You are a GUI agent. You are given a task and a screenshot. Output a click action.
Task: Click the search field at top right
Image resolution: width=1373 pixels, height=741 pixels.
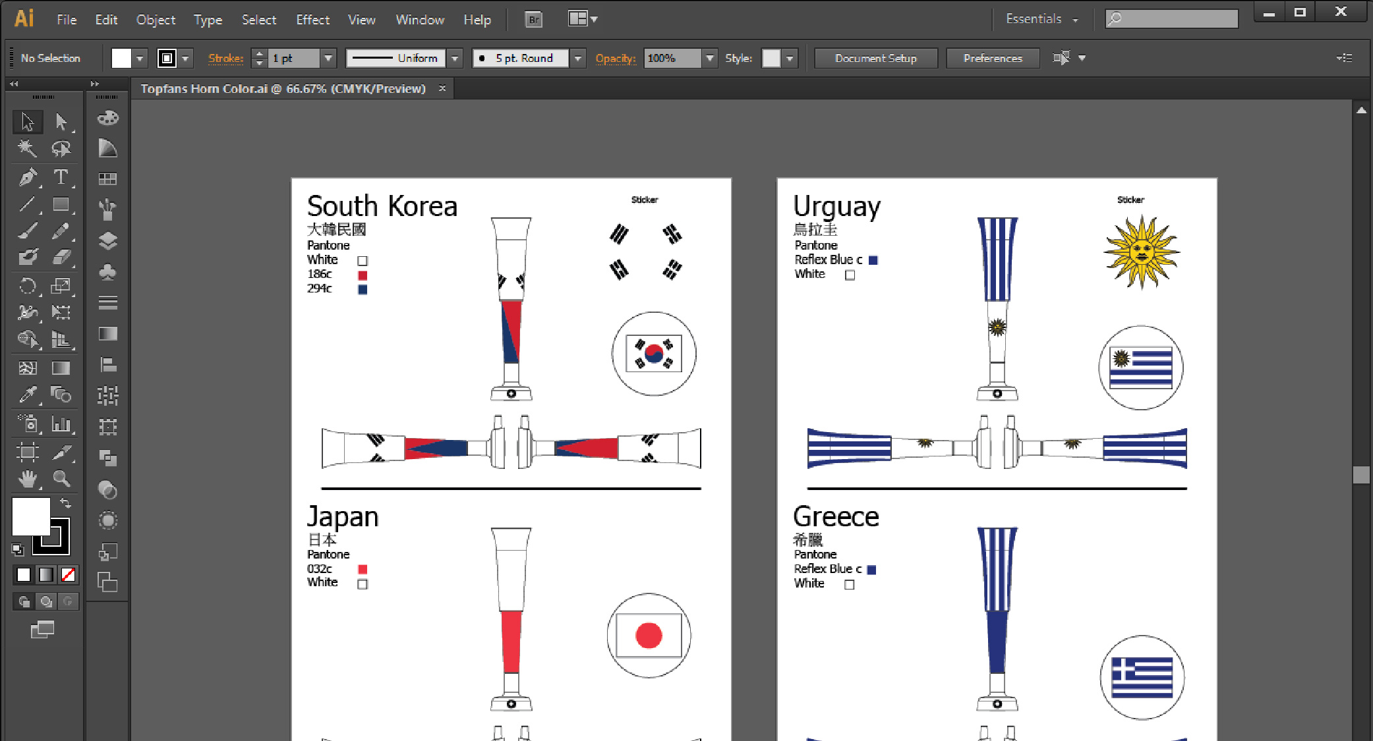(1172, 18)
